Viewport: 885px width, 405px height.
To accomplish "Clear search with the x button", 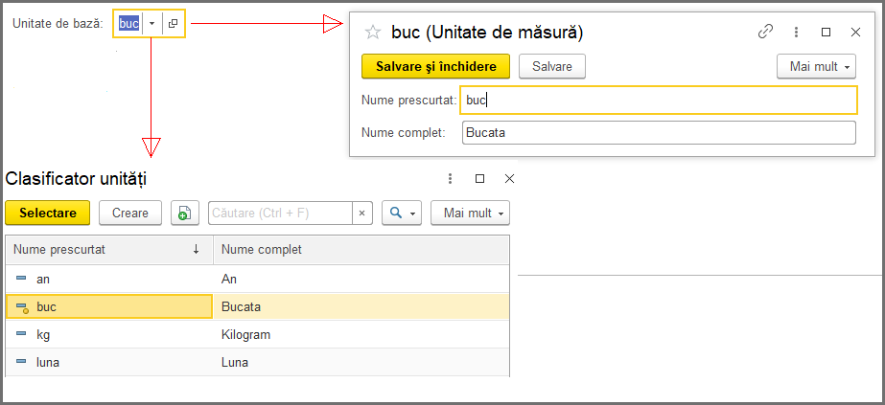I will point(362,213).
